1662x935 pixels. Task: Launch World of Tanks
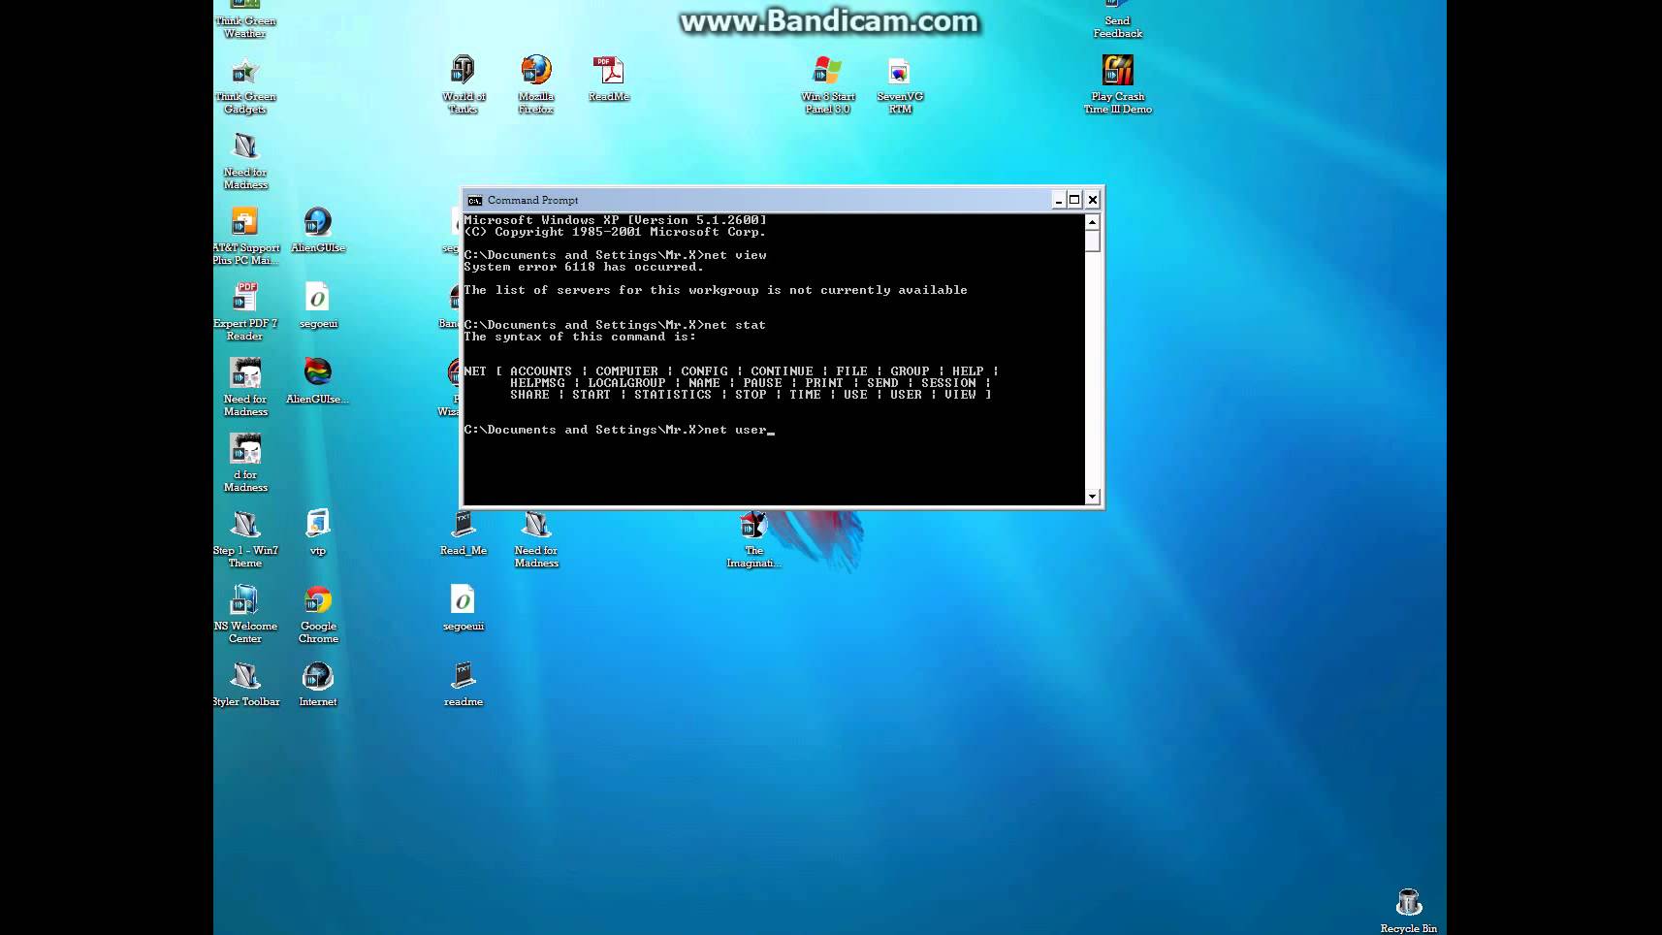463,70
